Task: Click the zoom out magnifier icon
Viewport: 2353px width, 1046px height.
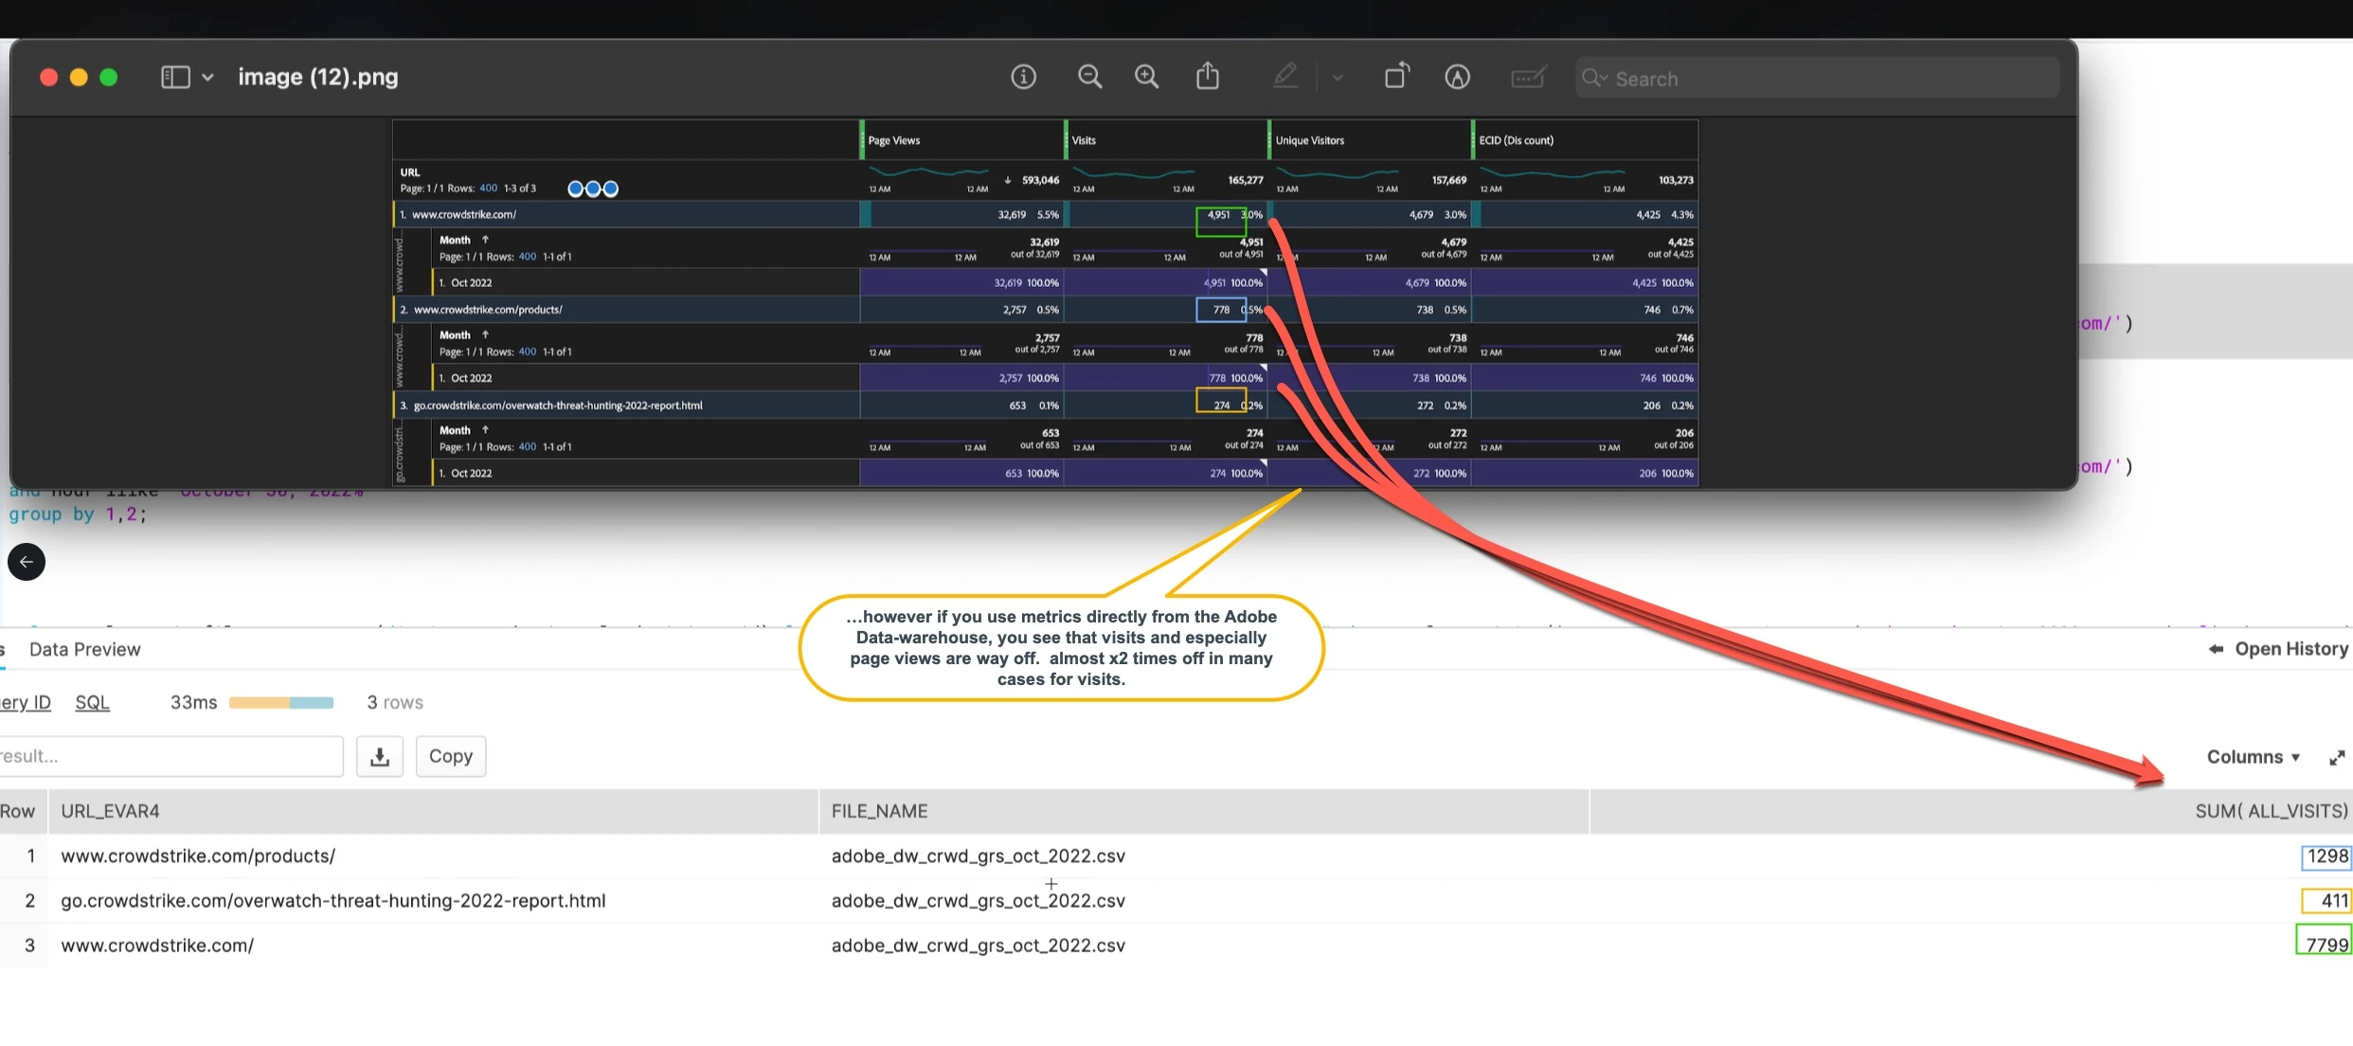Action: click(1089, 77)
